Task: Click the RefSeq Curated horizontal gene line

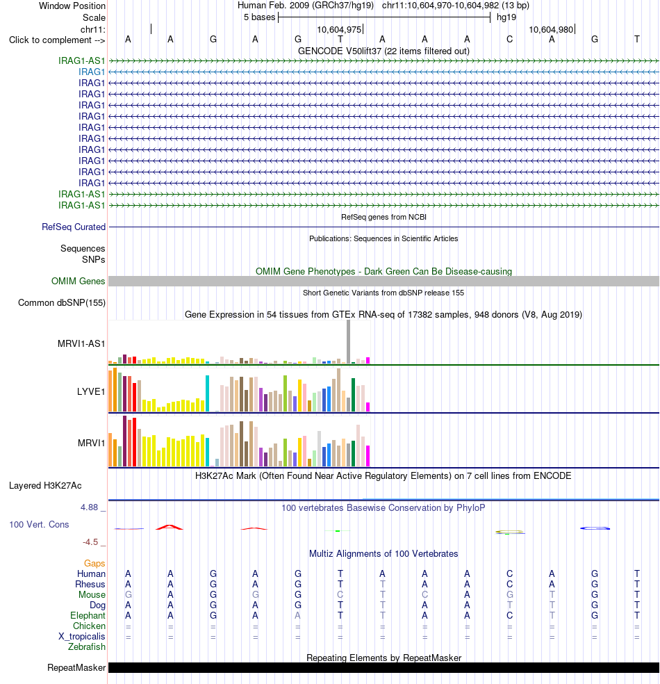Action: [383, 227]
